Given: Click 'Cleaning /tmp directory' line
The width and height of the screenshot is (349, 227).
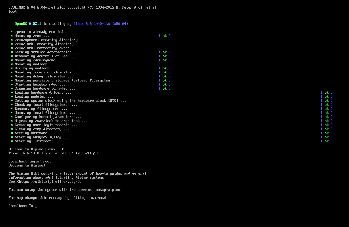Looking at the screenshot, I should [42, 129].
